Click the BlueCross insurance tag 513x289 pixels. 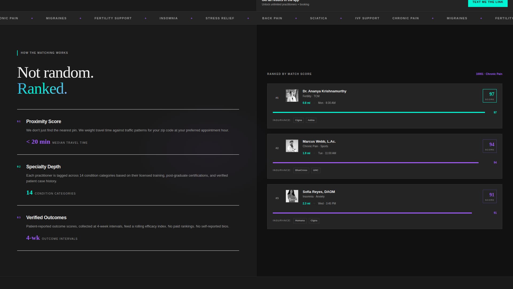(301, 170)
